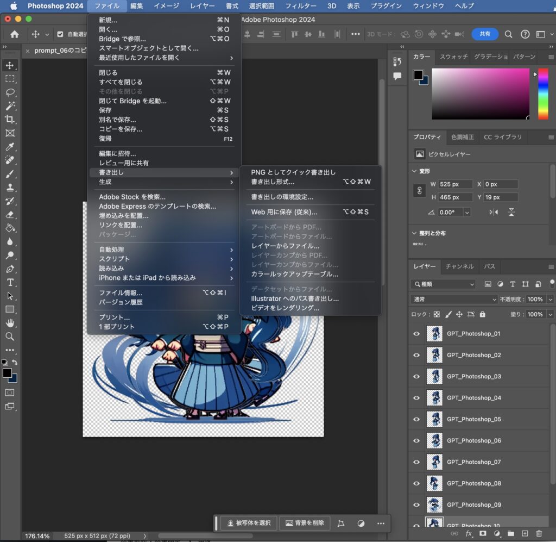Hide the GPT_Photoshop_07 layer
Viewport: 556px width, 542px height.
[416, 462]
